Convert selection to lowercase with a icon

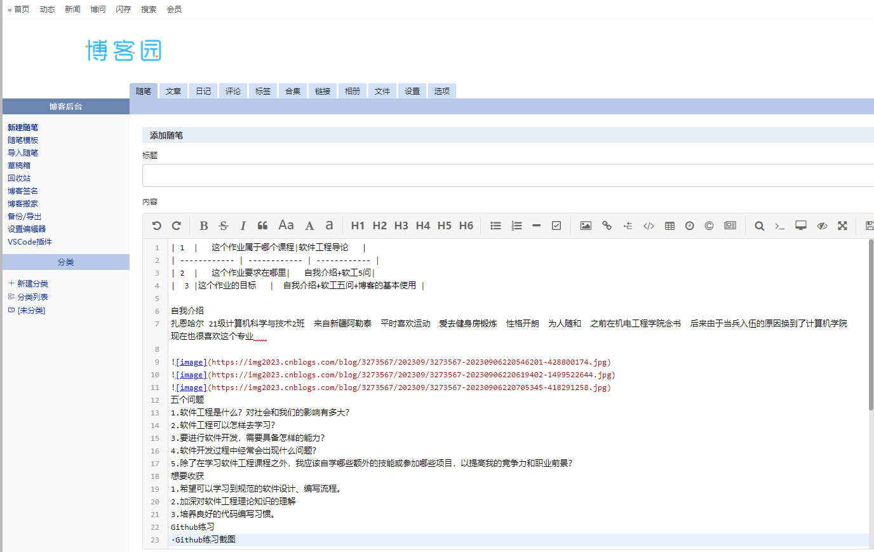coord(329,226)
